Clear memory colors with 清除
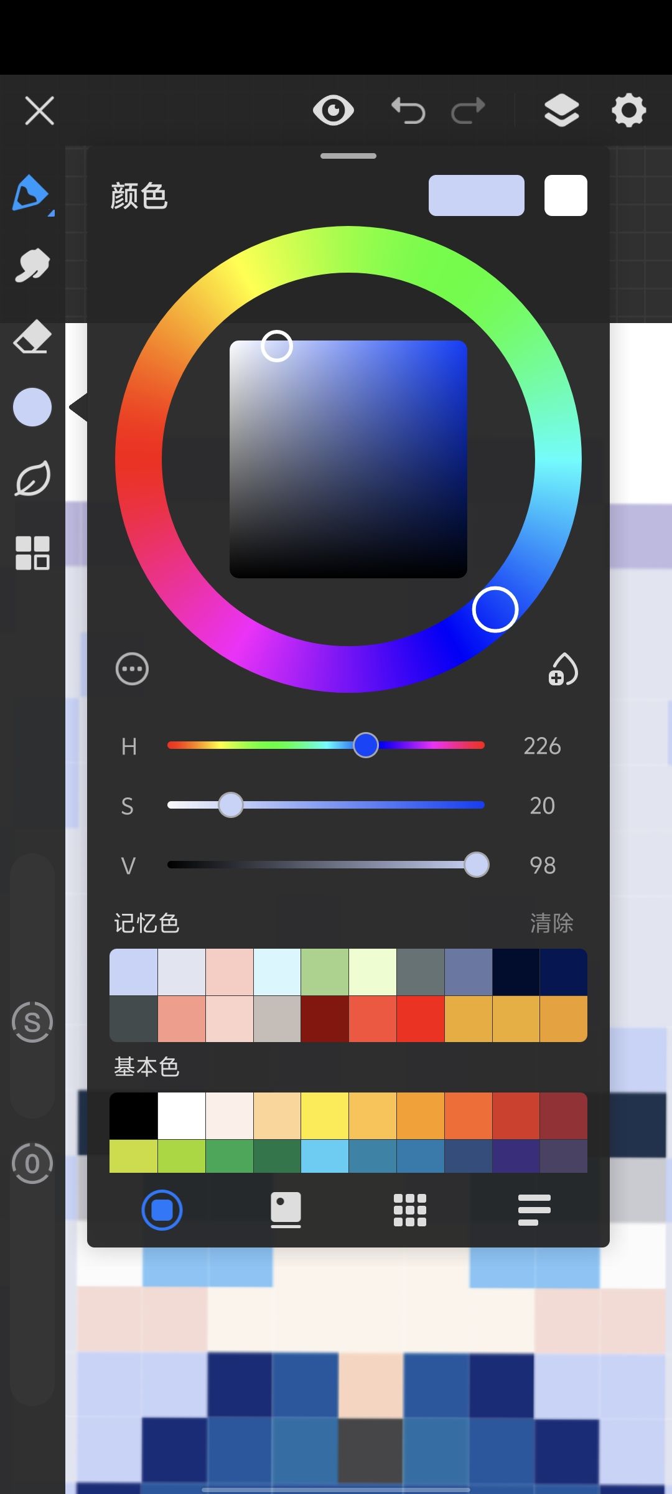This screenshot has height=1494, width=672. point(551,923)
